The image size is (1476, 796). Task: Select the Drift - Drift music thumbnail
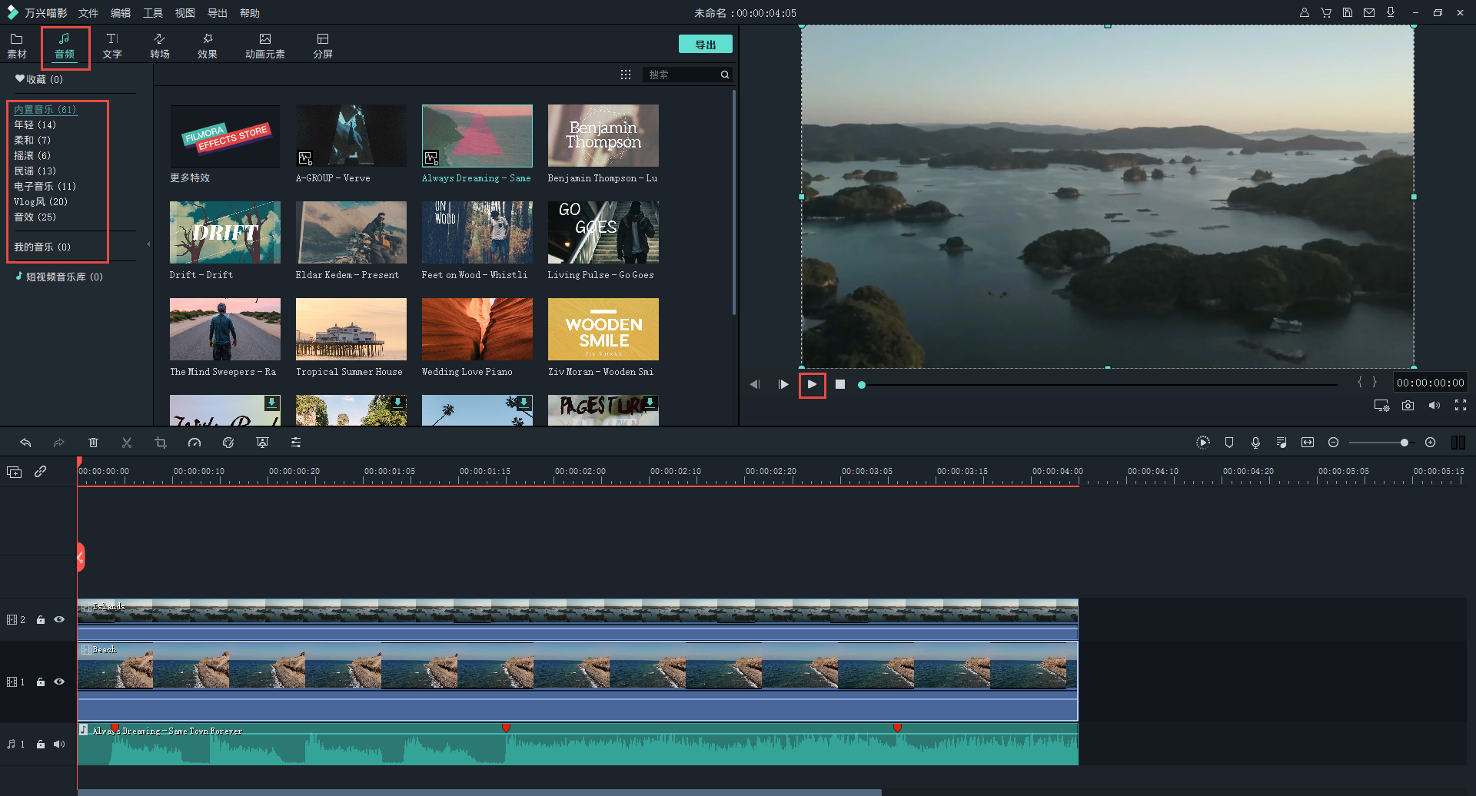pyautogui.click(x=224, y=233)
